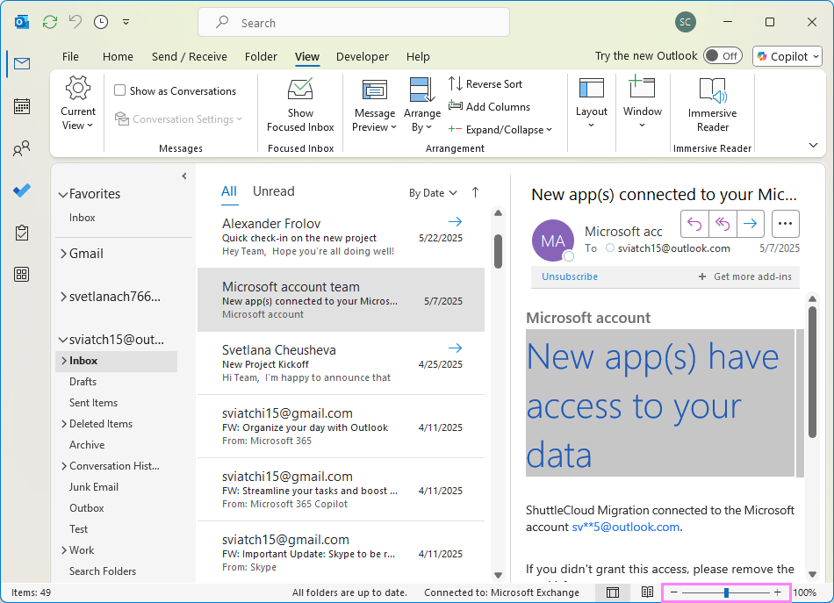Open Calendar module in left navigation bar

22,106
